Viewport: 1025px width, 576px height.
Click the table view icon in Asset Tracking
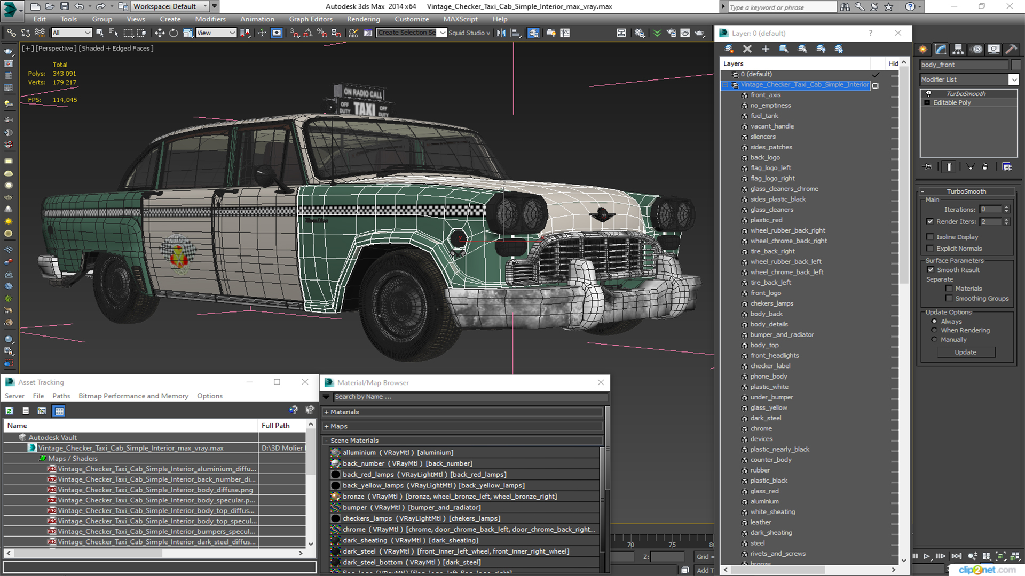[x=59, y=411]
